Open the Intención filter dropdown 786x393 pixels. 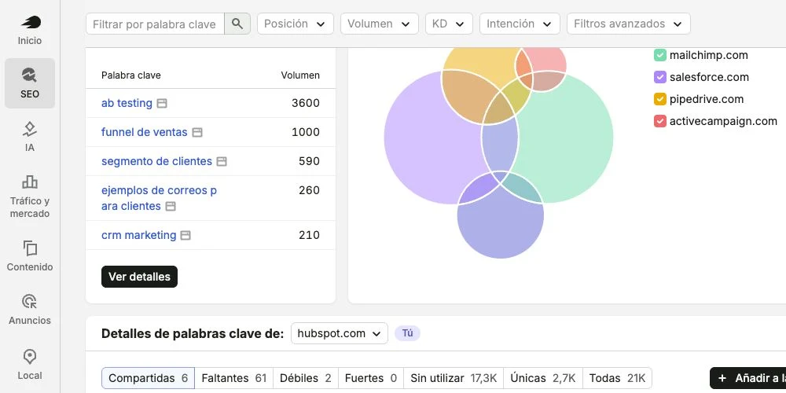[x=520, y=24]
